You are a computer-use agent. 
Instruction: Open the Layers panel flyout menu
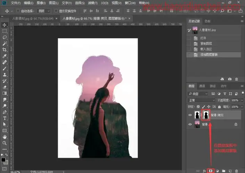coord(242,86)
